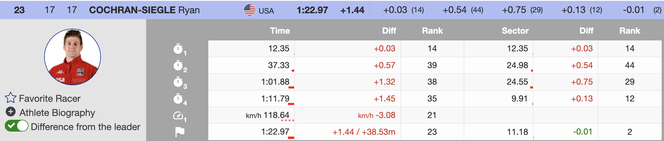Screen dimensions: 664x141
Task: Click the Favorite Racer label
Action: tap(50, 99)
